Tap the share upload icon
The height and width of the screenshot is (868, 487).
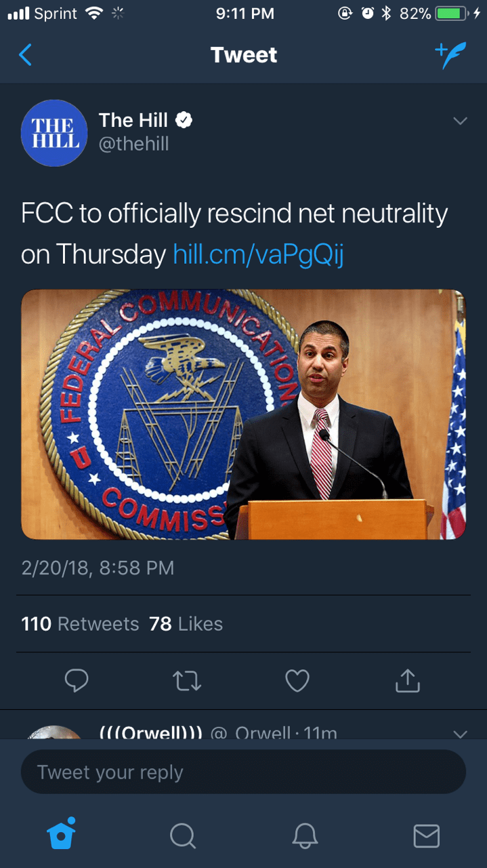point(407,681)
